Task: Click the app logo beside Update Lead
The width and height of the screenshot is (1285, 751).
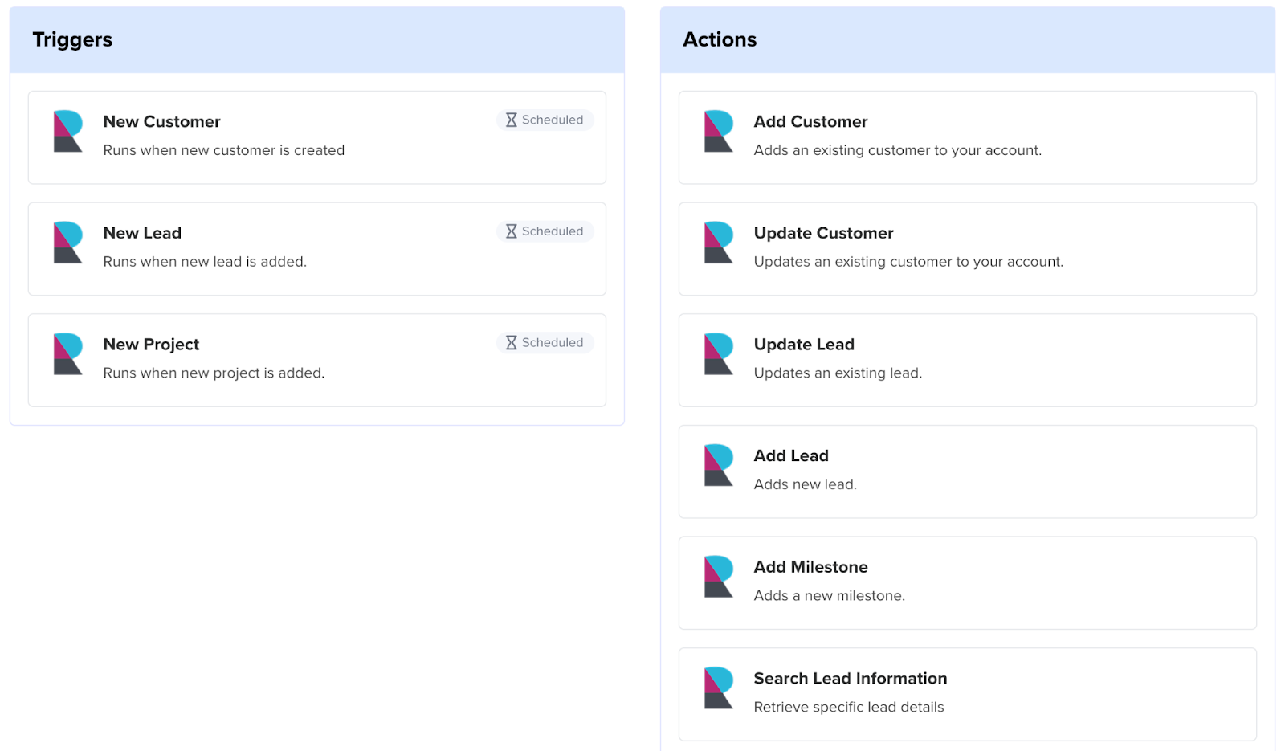Action: click(719, 354)
